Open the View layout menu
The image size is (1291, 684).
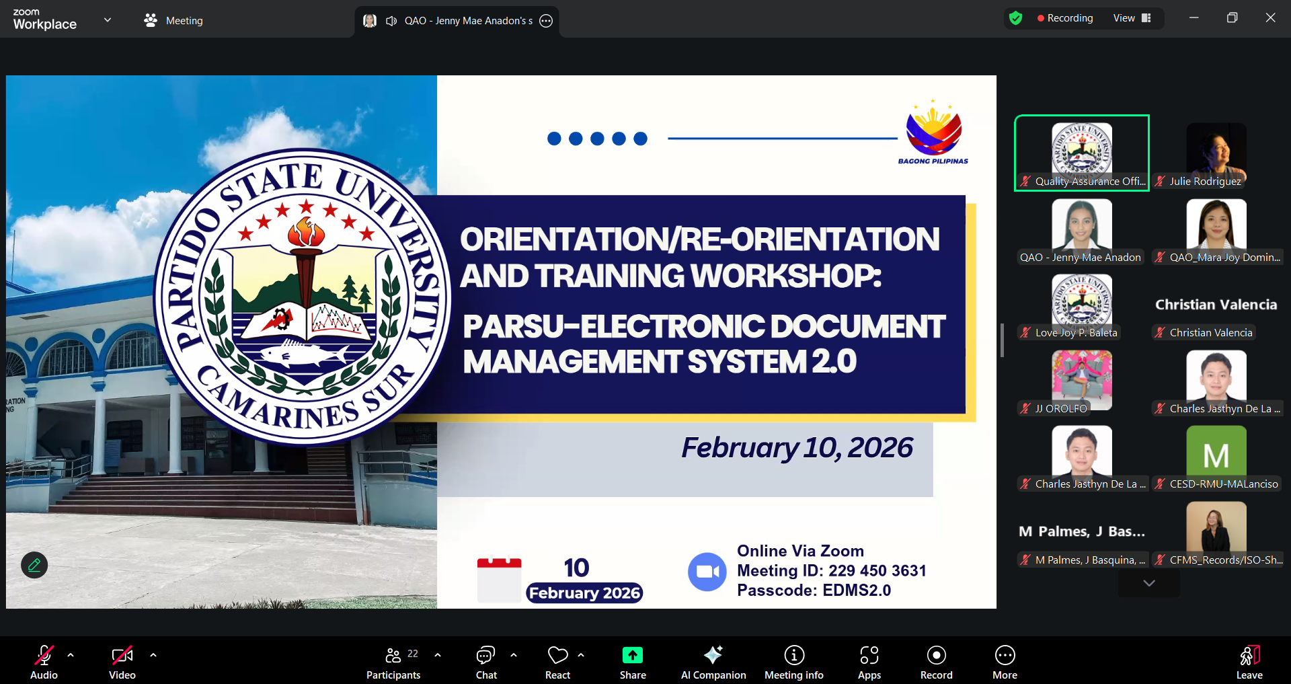1132,18
